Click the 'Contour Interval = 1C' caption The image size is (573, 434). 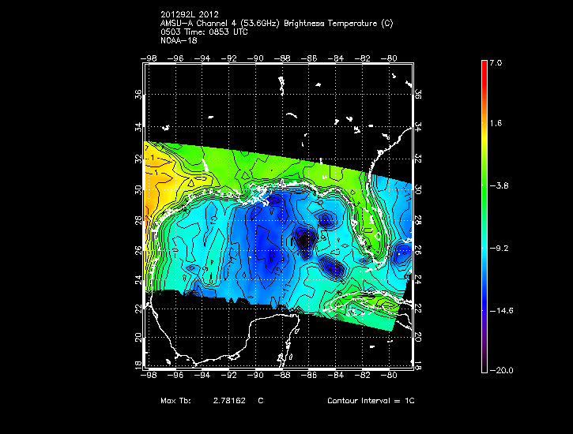pyautogui.click(x=371, y=400)
